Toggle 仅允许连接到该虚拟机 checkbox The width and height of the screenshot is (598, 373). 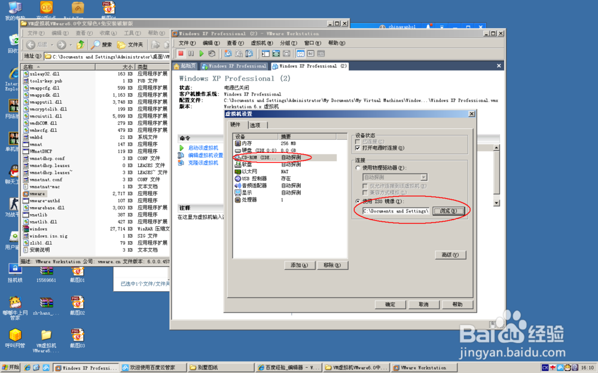[x=365, y=186]
